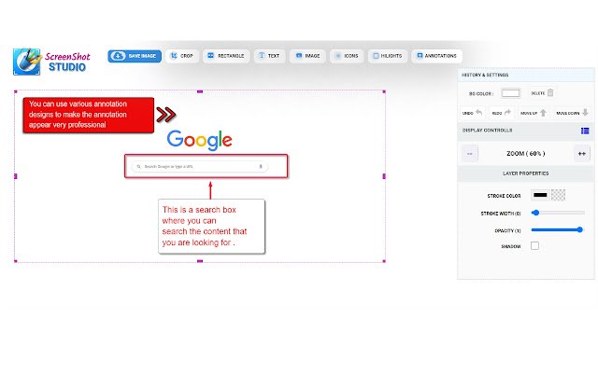Select the Hilights tool

[388, 56]
